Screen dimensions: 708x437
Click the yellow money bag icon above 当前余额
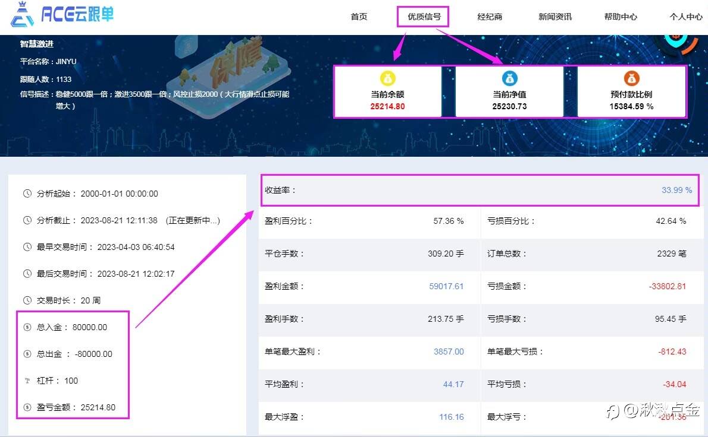(387, 78)
